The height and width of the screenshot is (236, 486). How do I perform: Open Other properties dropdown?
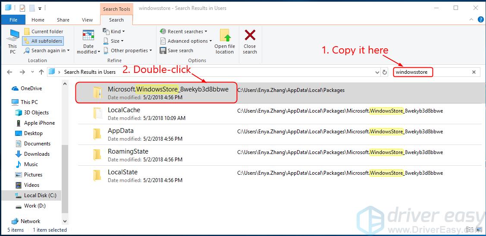(x=128, y=50)
